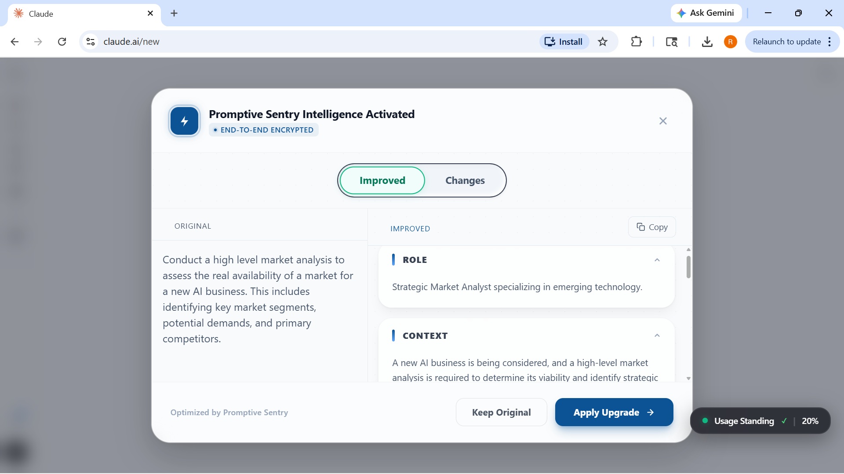Image resolution: width=844 pixels, height=474 pixels.
Task: Click Ask Gemini button
Action: [x=706, y=13]
